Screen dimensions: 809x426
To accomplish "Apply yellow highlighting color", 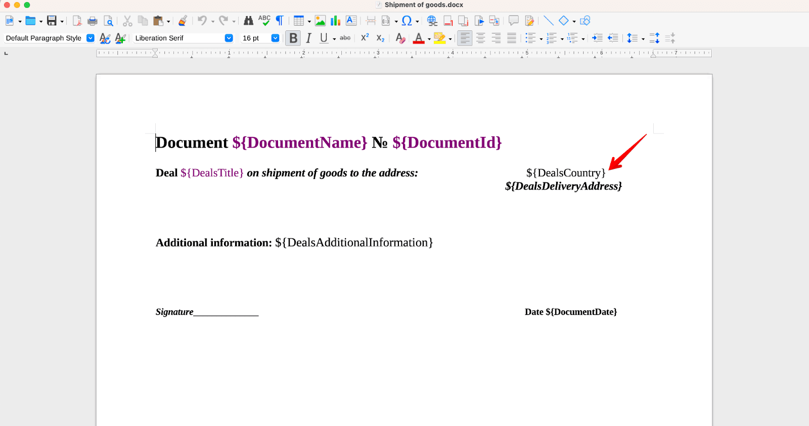I will pyautogui.click(x=439, y=38).
